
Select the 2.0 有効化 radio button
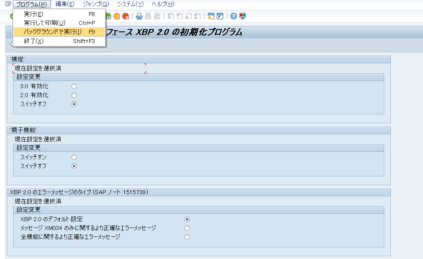(x=74, y=95)
